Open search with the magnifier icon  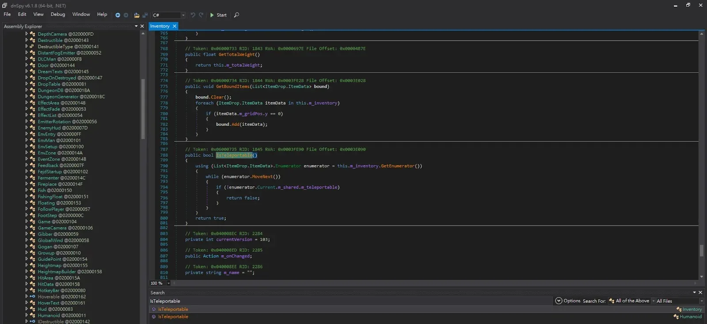point(236,15)
